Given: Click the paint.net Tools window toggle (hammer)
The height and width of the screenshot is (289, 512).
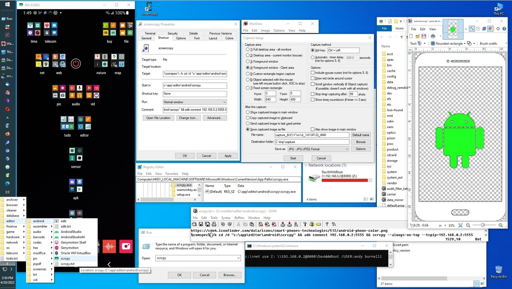Looking at the screenshot, I should pos(472,28).
